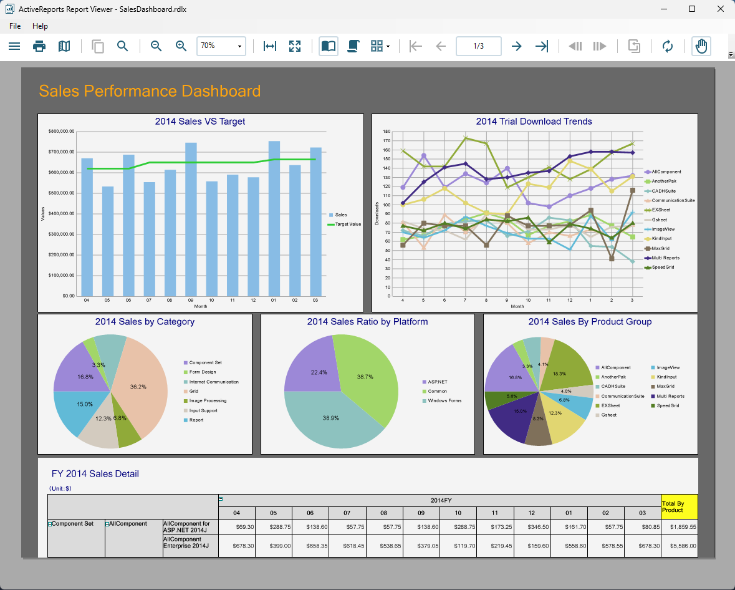Fit whole page in view
735x590 pixels.
click(x=295, y=46)
